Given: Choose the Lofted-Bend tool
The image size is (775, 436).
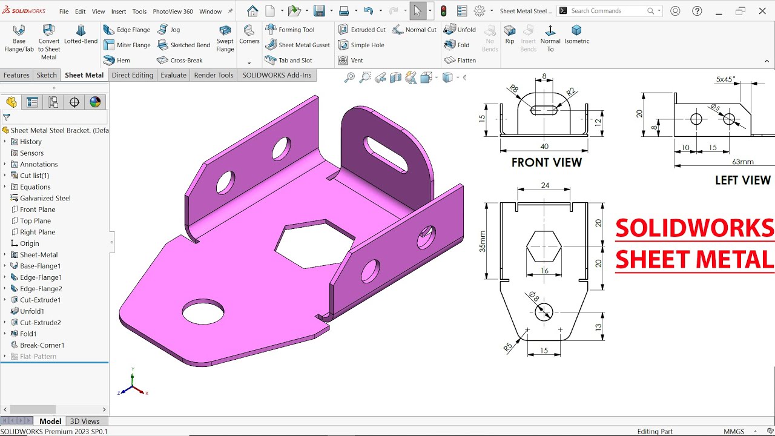Looking at the screenshot, I should pyautogui.click(x=81, y=35).
